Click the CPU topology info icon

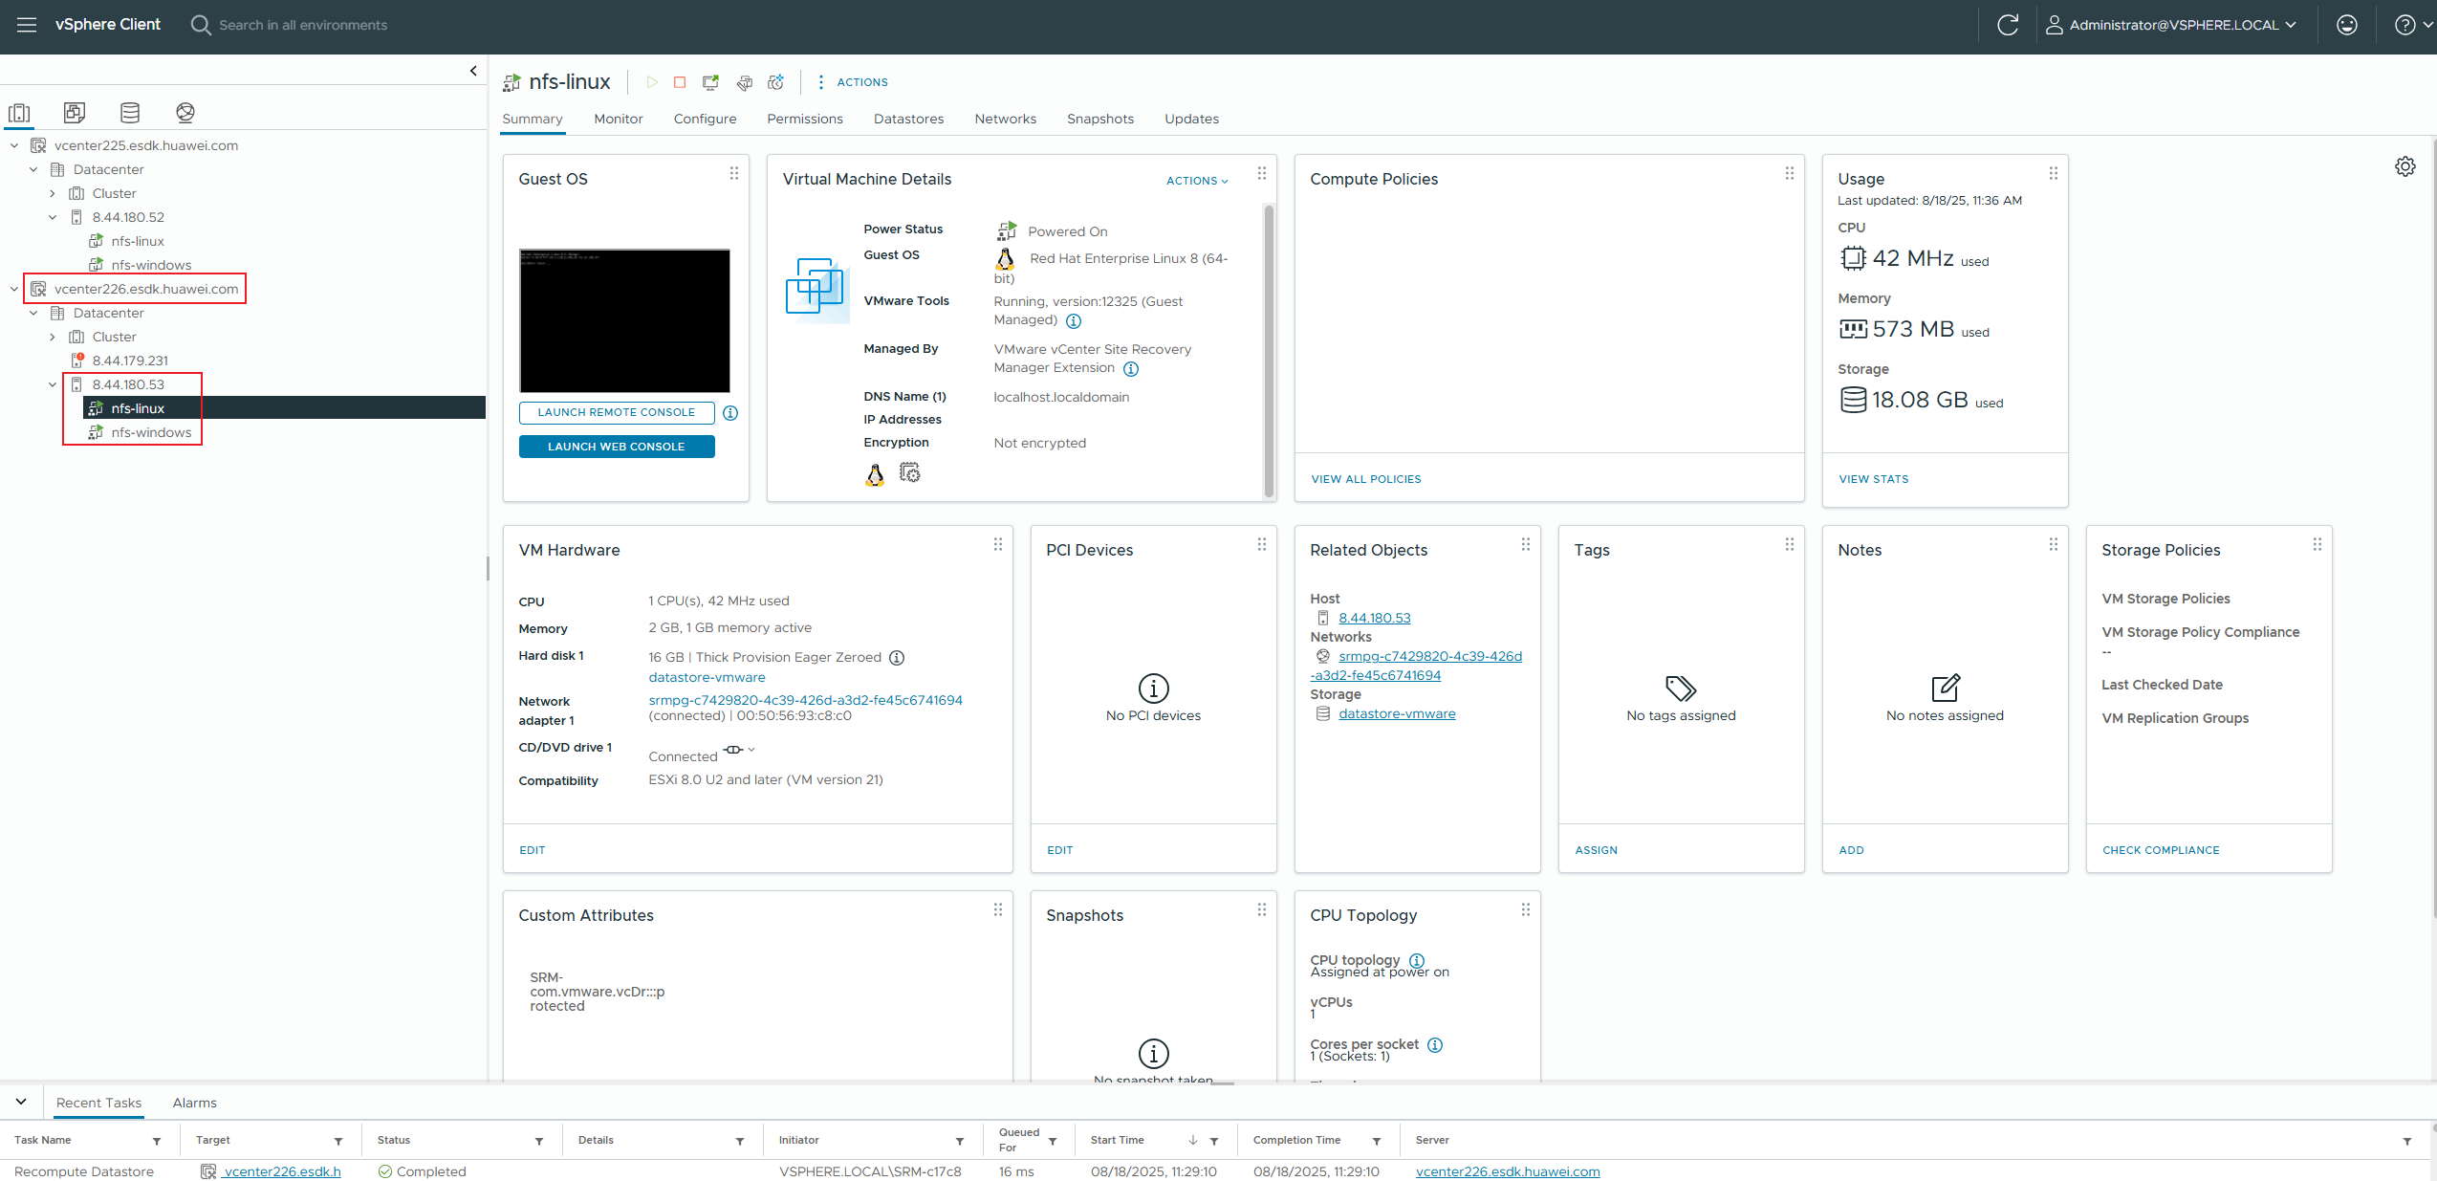tap(1417, 961)
